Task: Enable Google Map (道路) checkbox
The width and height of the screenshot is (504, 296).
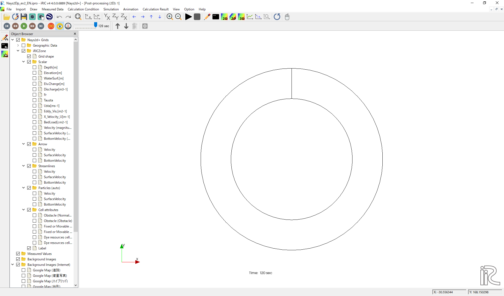Action: coord(24,270)
